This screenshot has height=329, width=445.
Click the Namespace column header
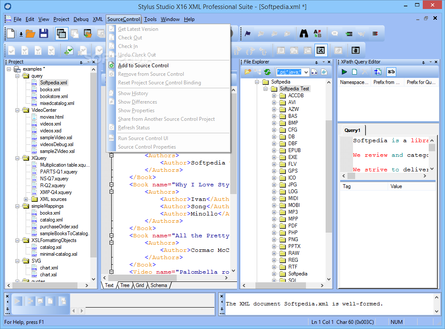354,82
